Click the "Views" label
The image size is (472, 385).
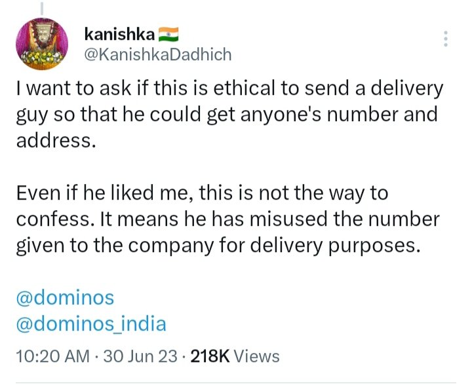256,356
